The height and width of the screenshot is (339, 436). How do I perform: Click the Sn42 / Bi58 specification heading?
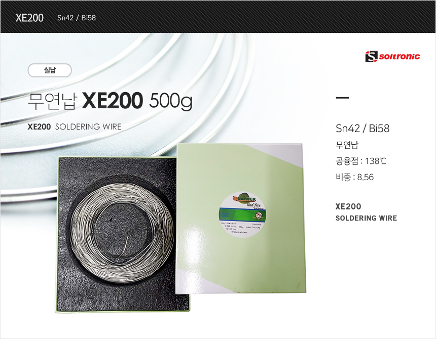362,129
